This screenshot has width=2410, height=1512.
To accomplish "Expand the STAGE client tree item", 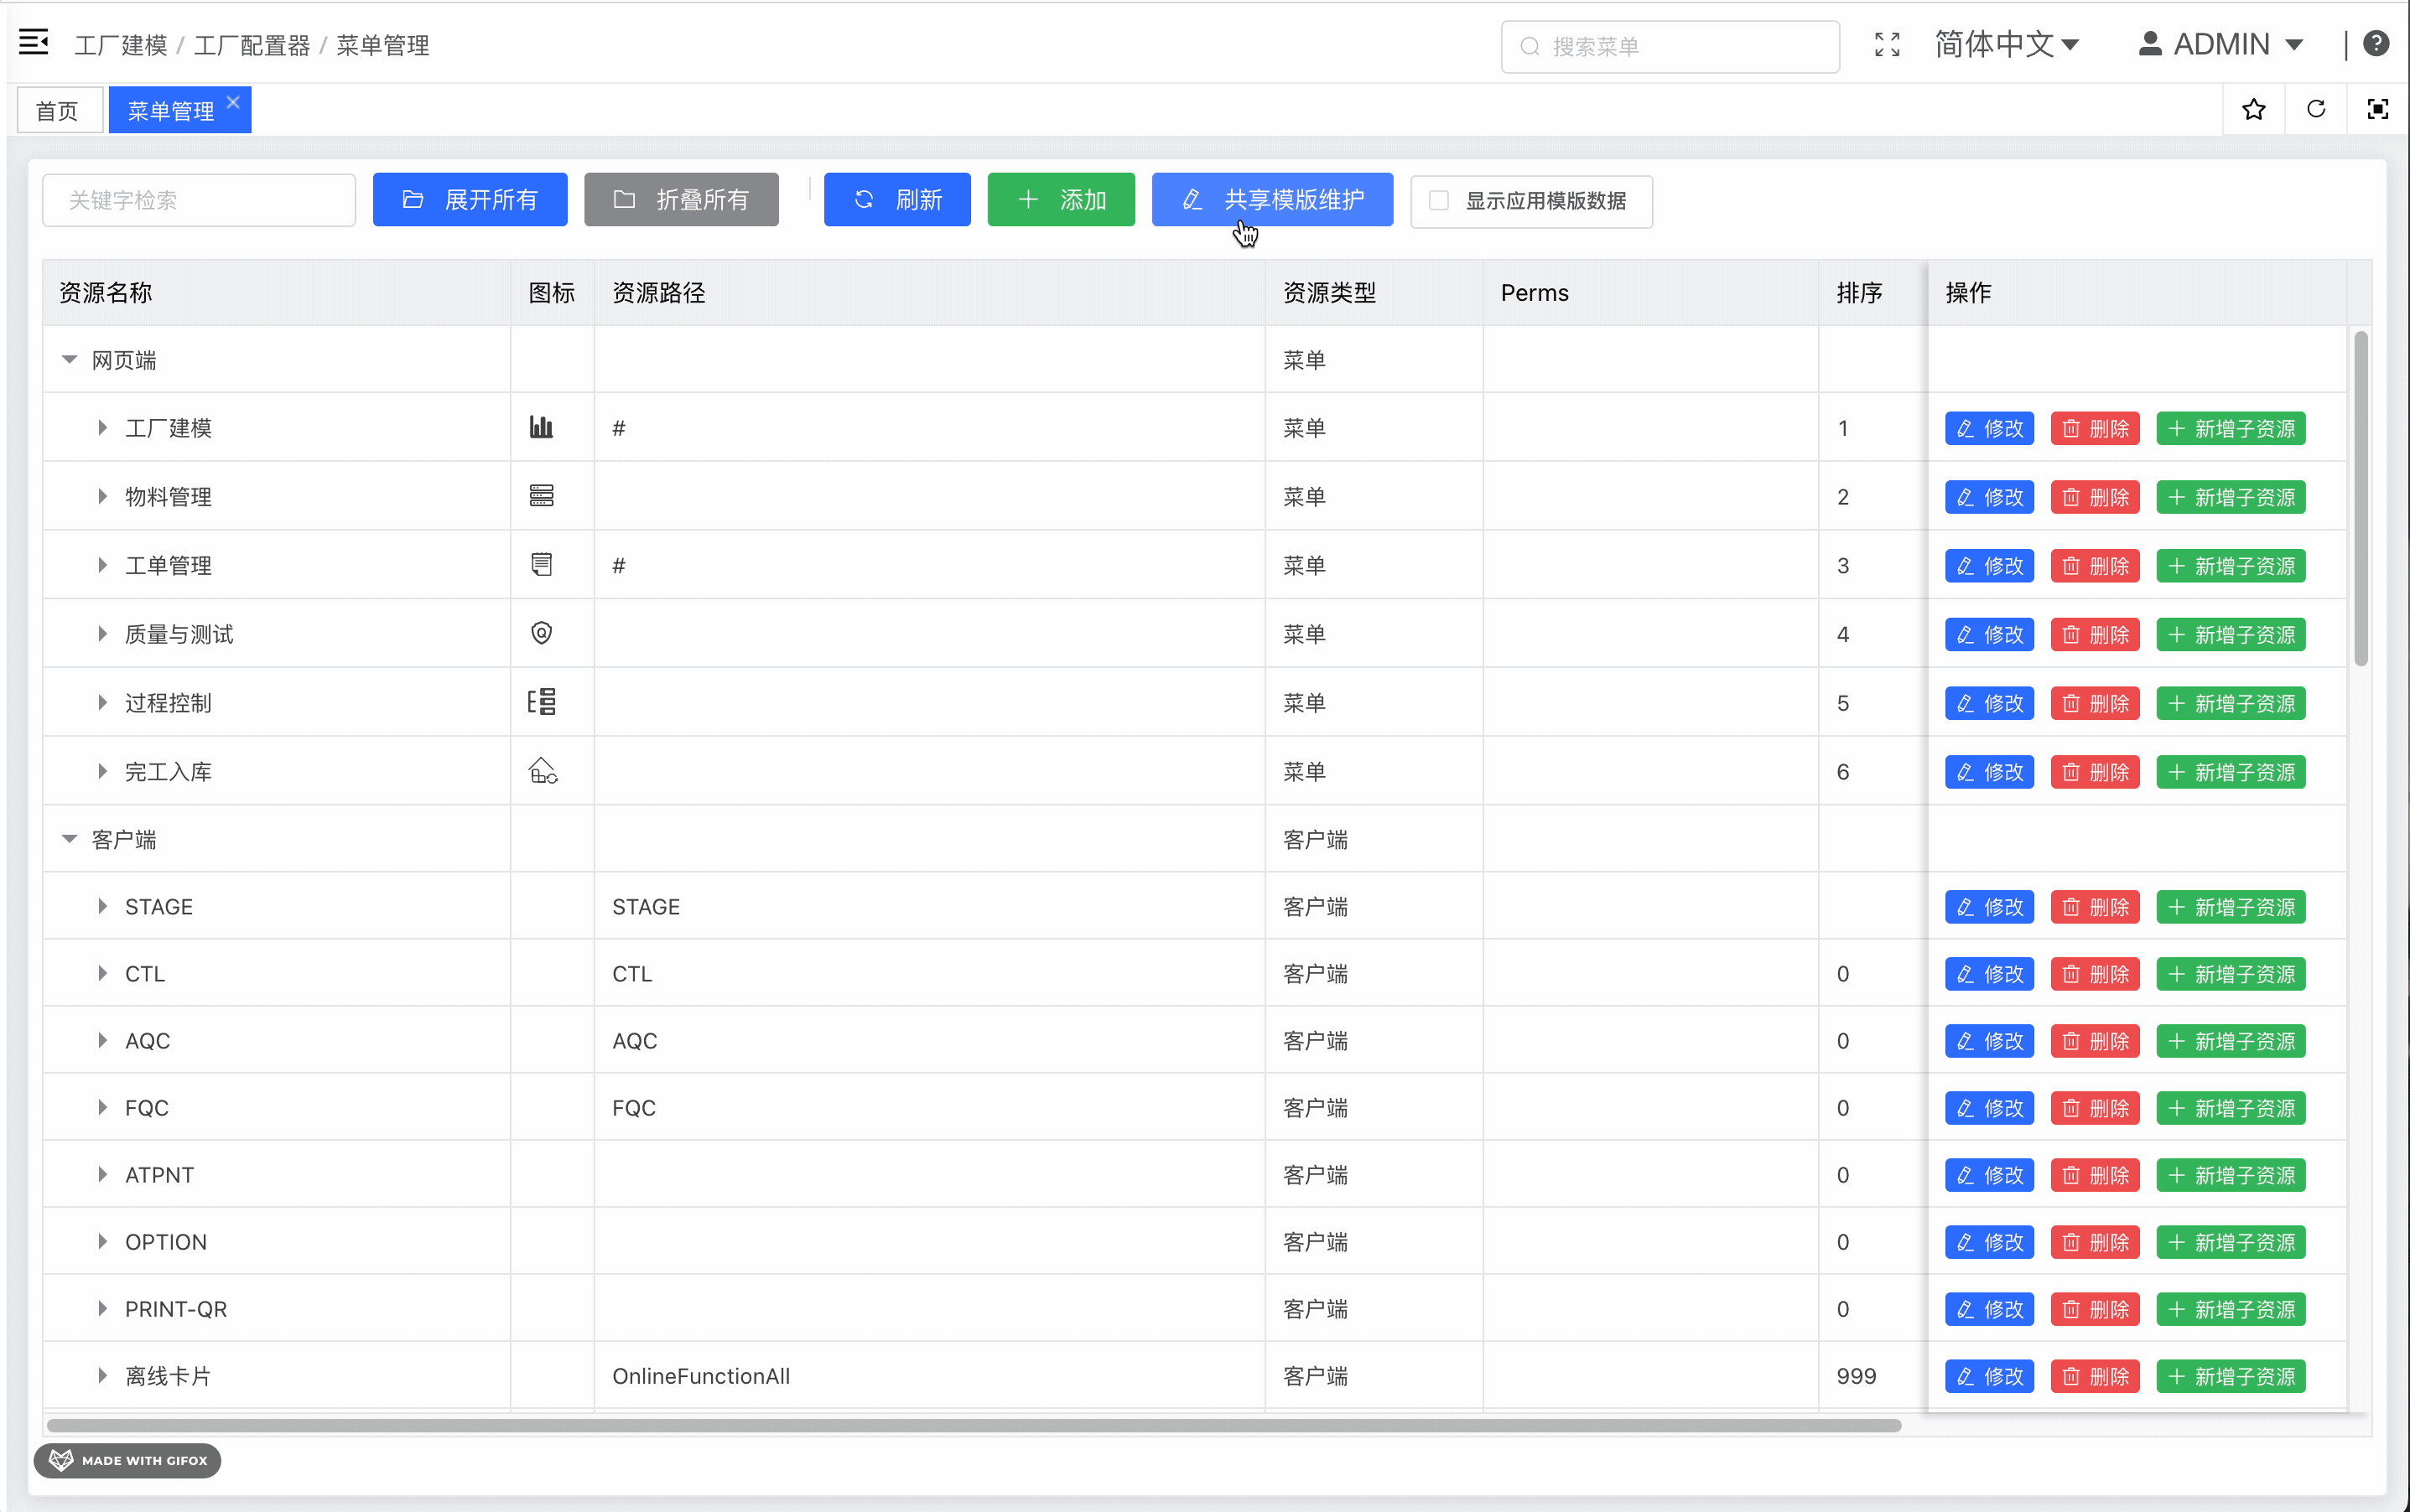I will click(x=101, y=906).
